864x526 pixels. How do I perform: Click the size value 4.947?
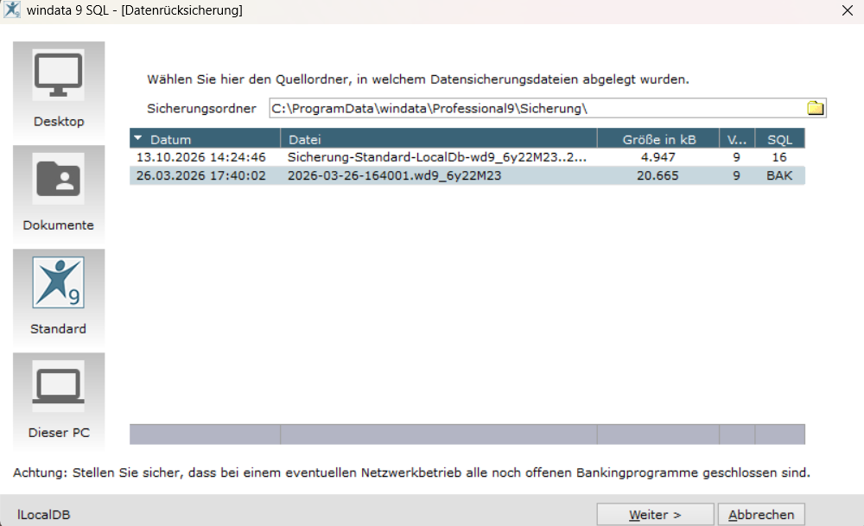(x=658, y=157)
